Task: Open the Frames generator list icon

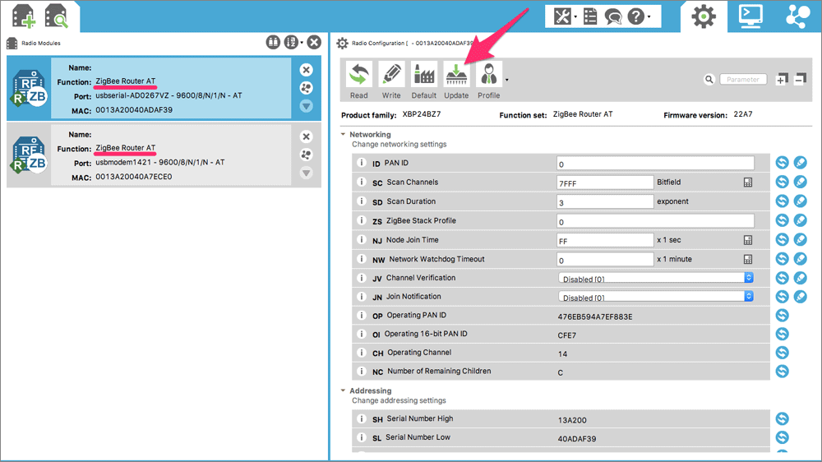Action: 590,16
